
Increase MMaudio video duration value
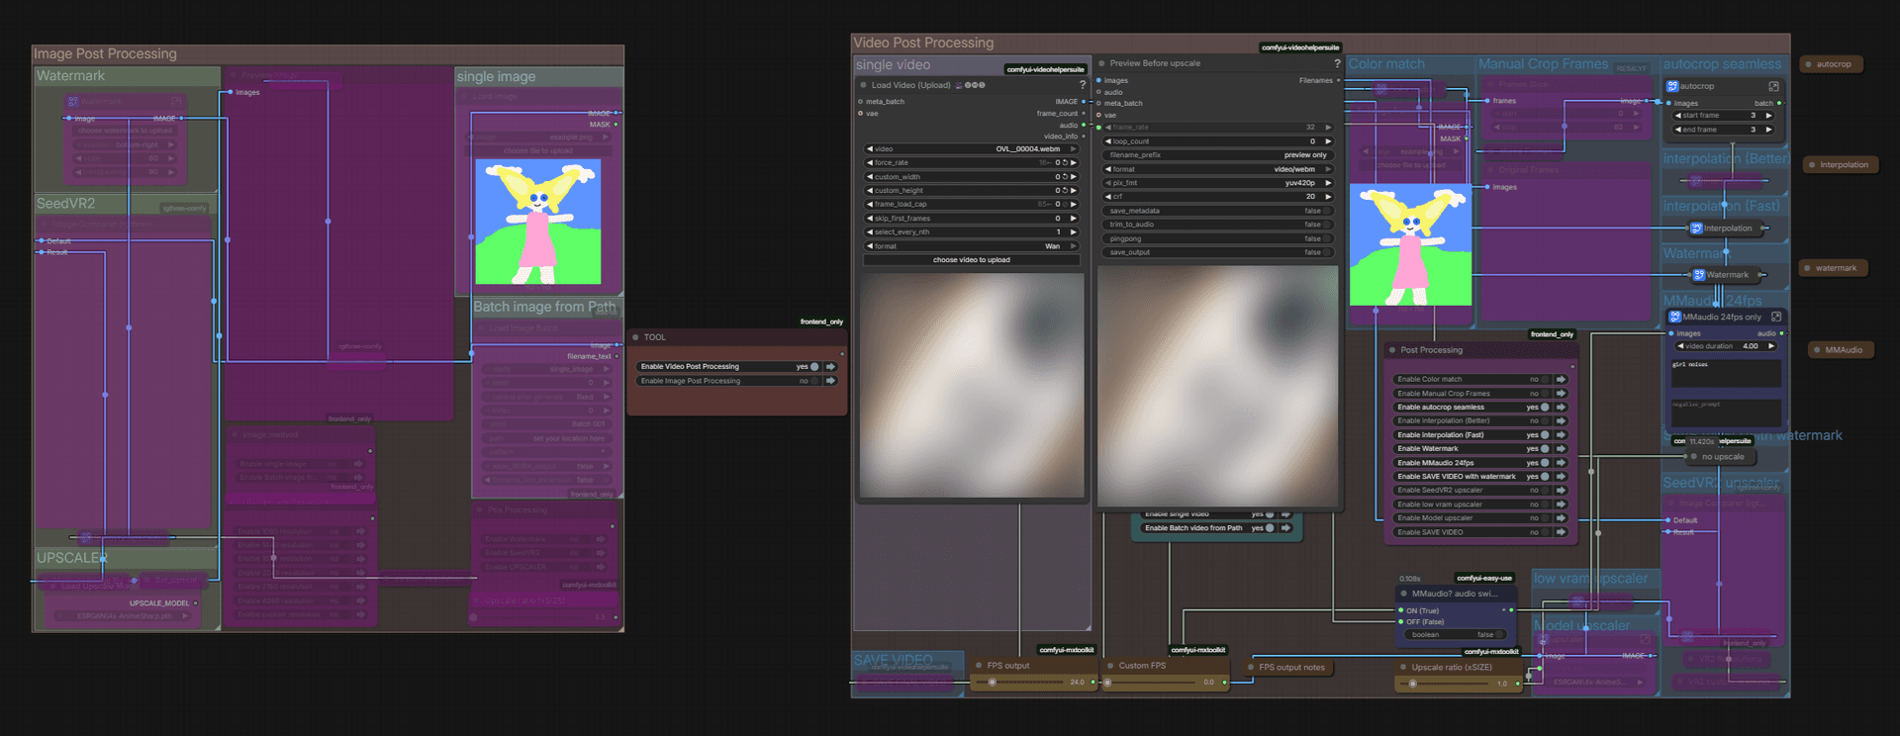pyautogui.click(x=1771, y=346)
